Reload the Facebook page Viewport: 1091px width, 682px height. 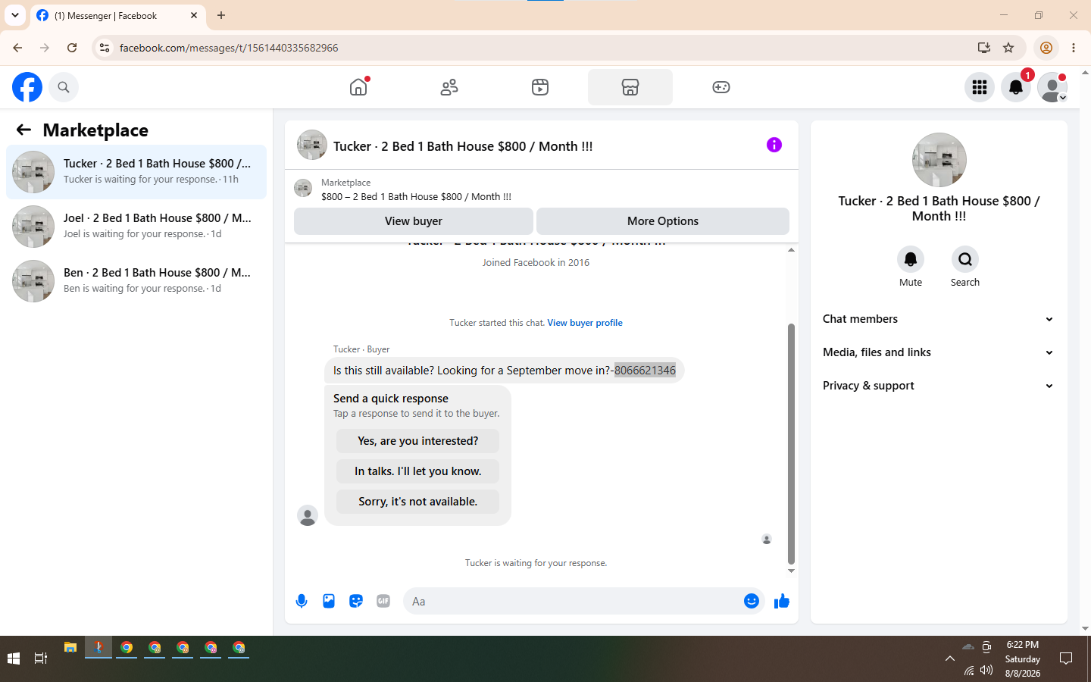(72, 48)
